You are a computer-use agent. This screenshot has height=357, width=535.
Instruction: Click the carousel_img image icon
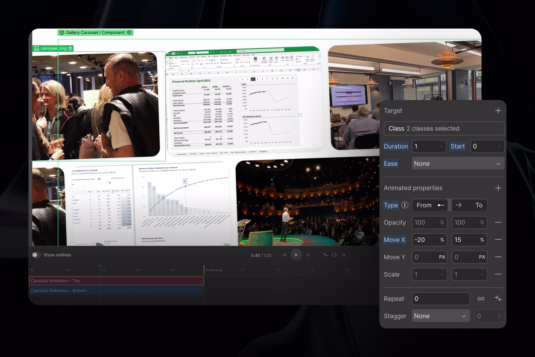click(37, 48)
